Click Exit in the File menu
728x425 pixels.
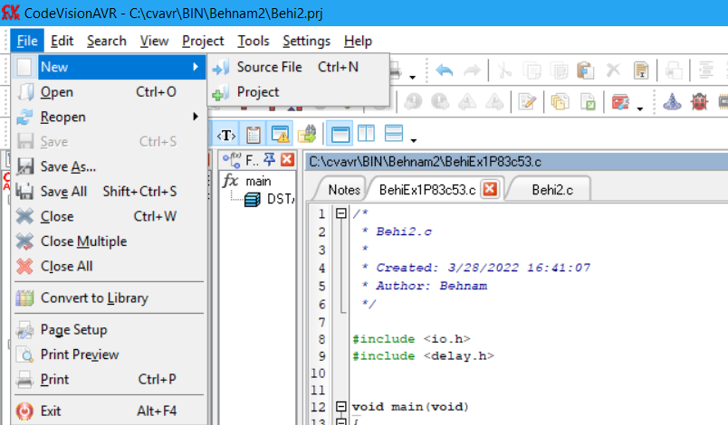(109, 411)
